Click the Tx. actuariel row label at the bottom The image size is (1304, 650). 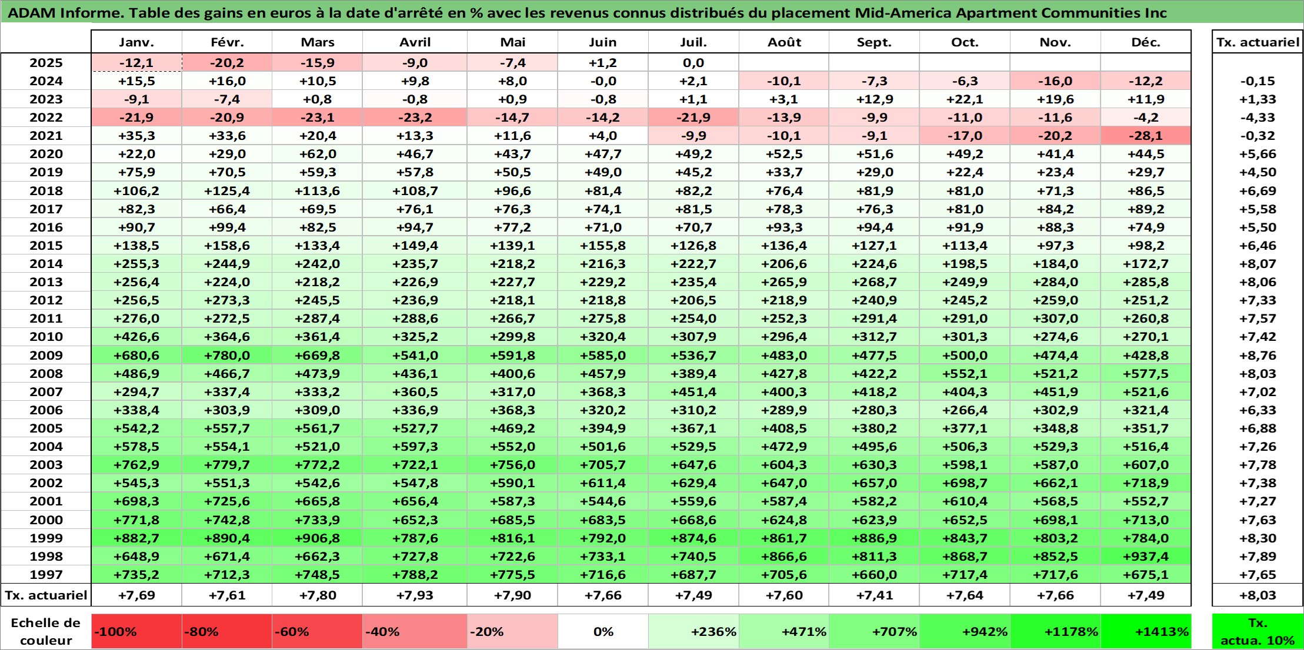46,595
